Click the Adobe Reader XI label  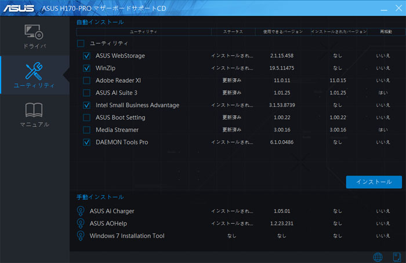118,81
